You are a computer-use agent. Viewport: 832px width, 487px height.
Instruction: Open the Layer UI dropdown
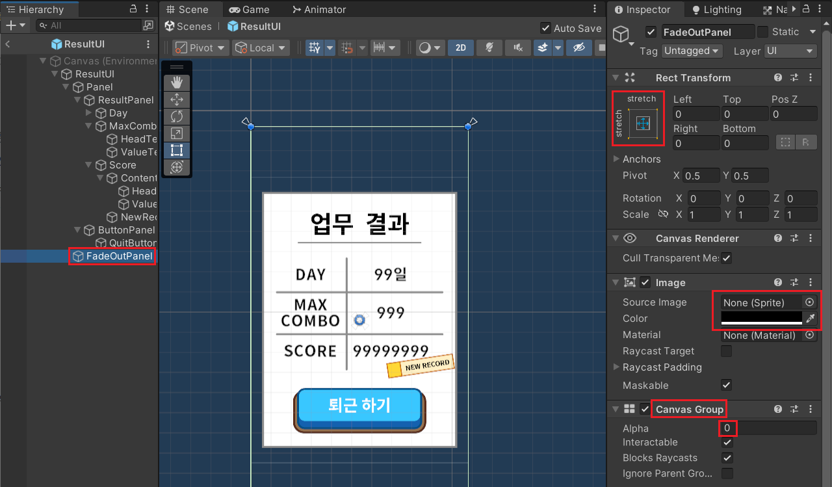[x=790, y=51]
